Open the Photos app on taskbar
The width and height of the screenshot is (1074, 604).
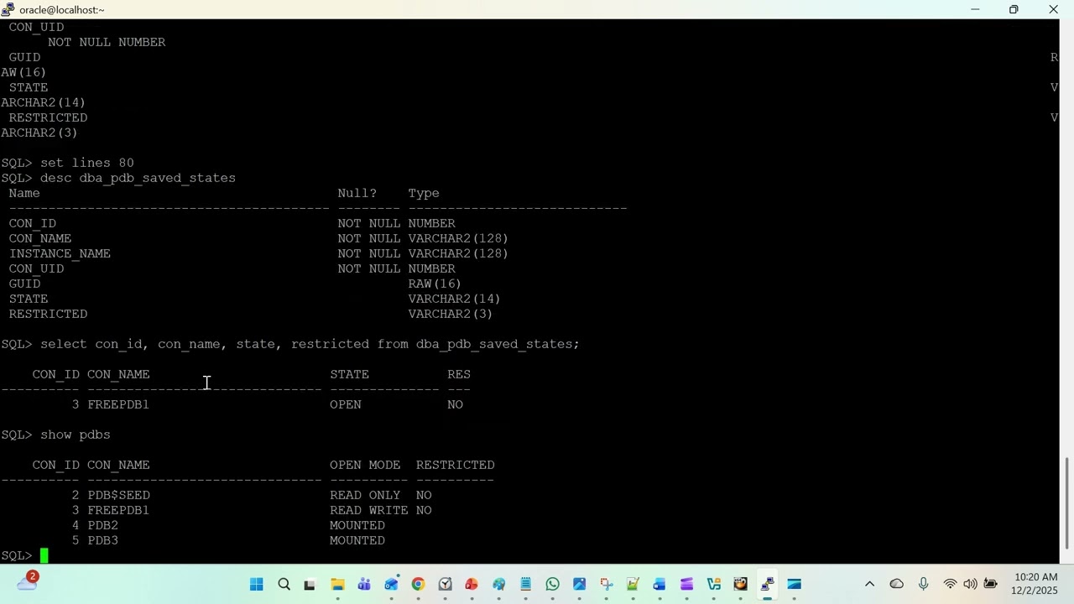(579, 585)
